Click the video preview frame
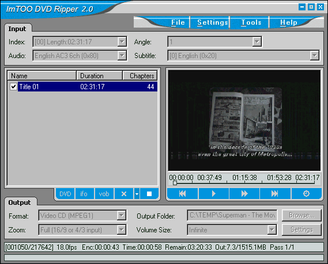Viewport: 328px width, 264px height. pos(244,120)
